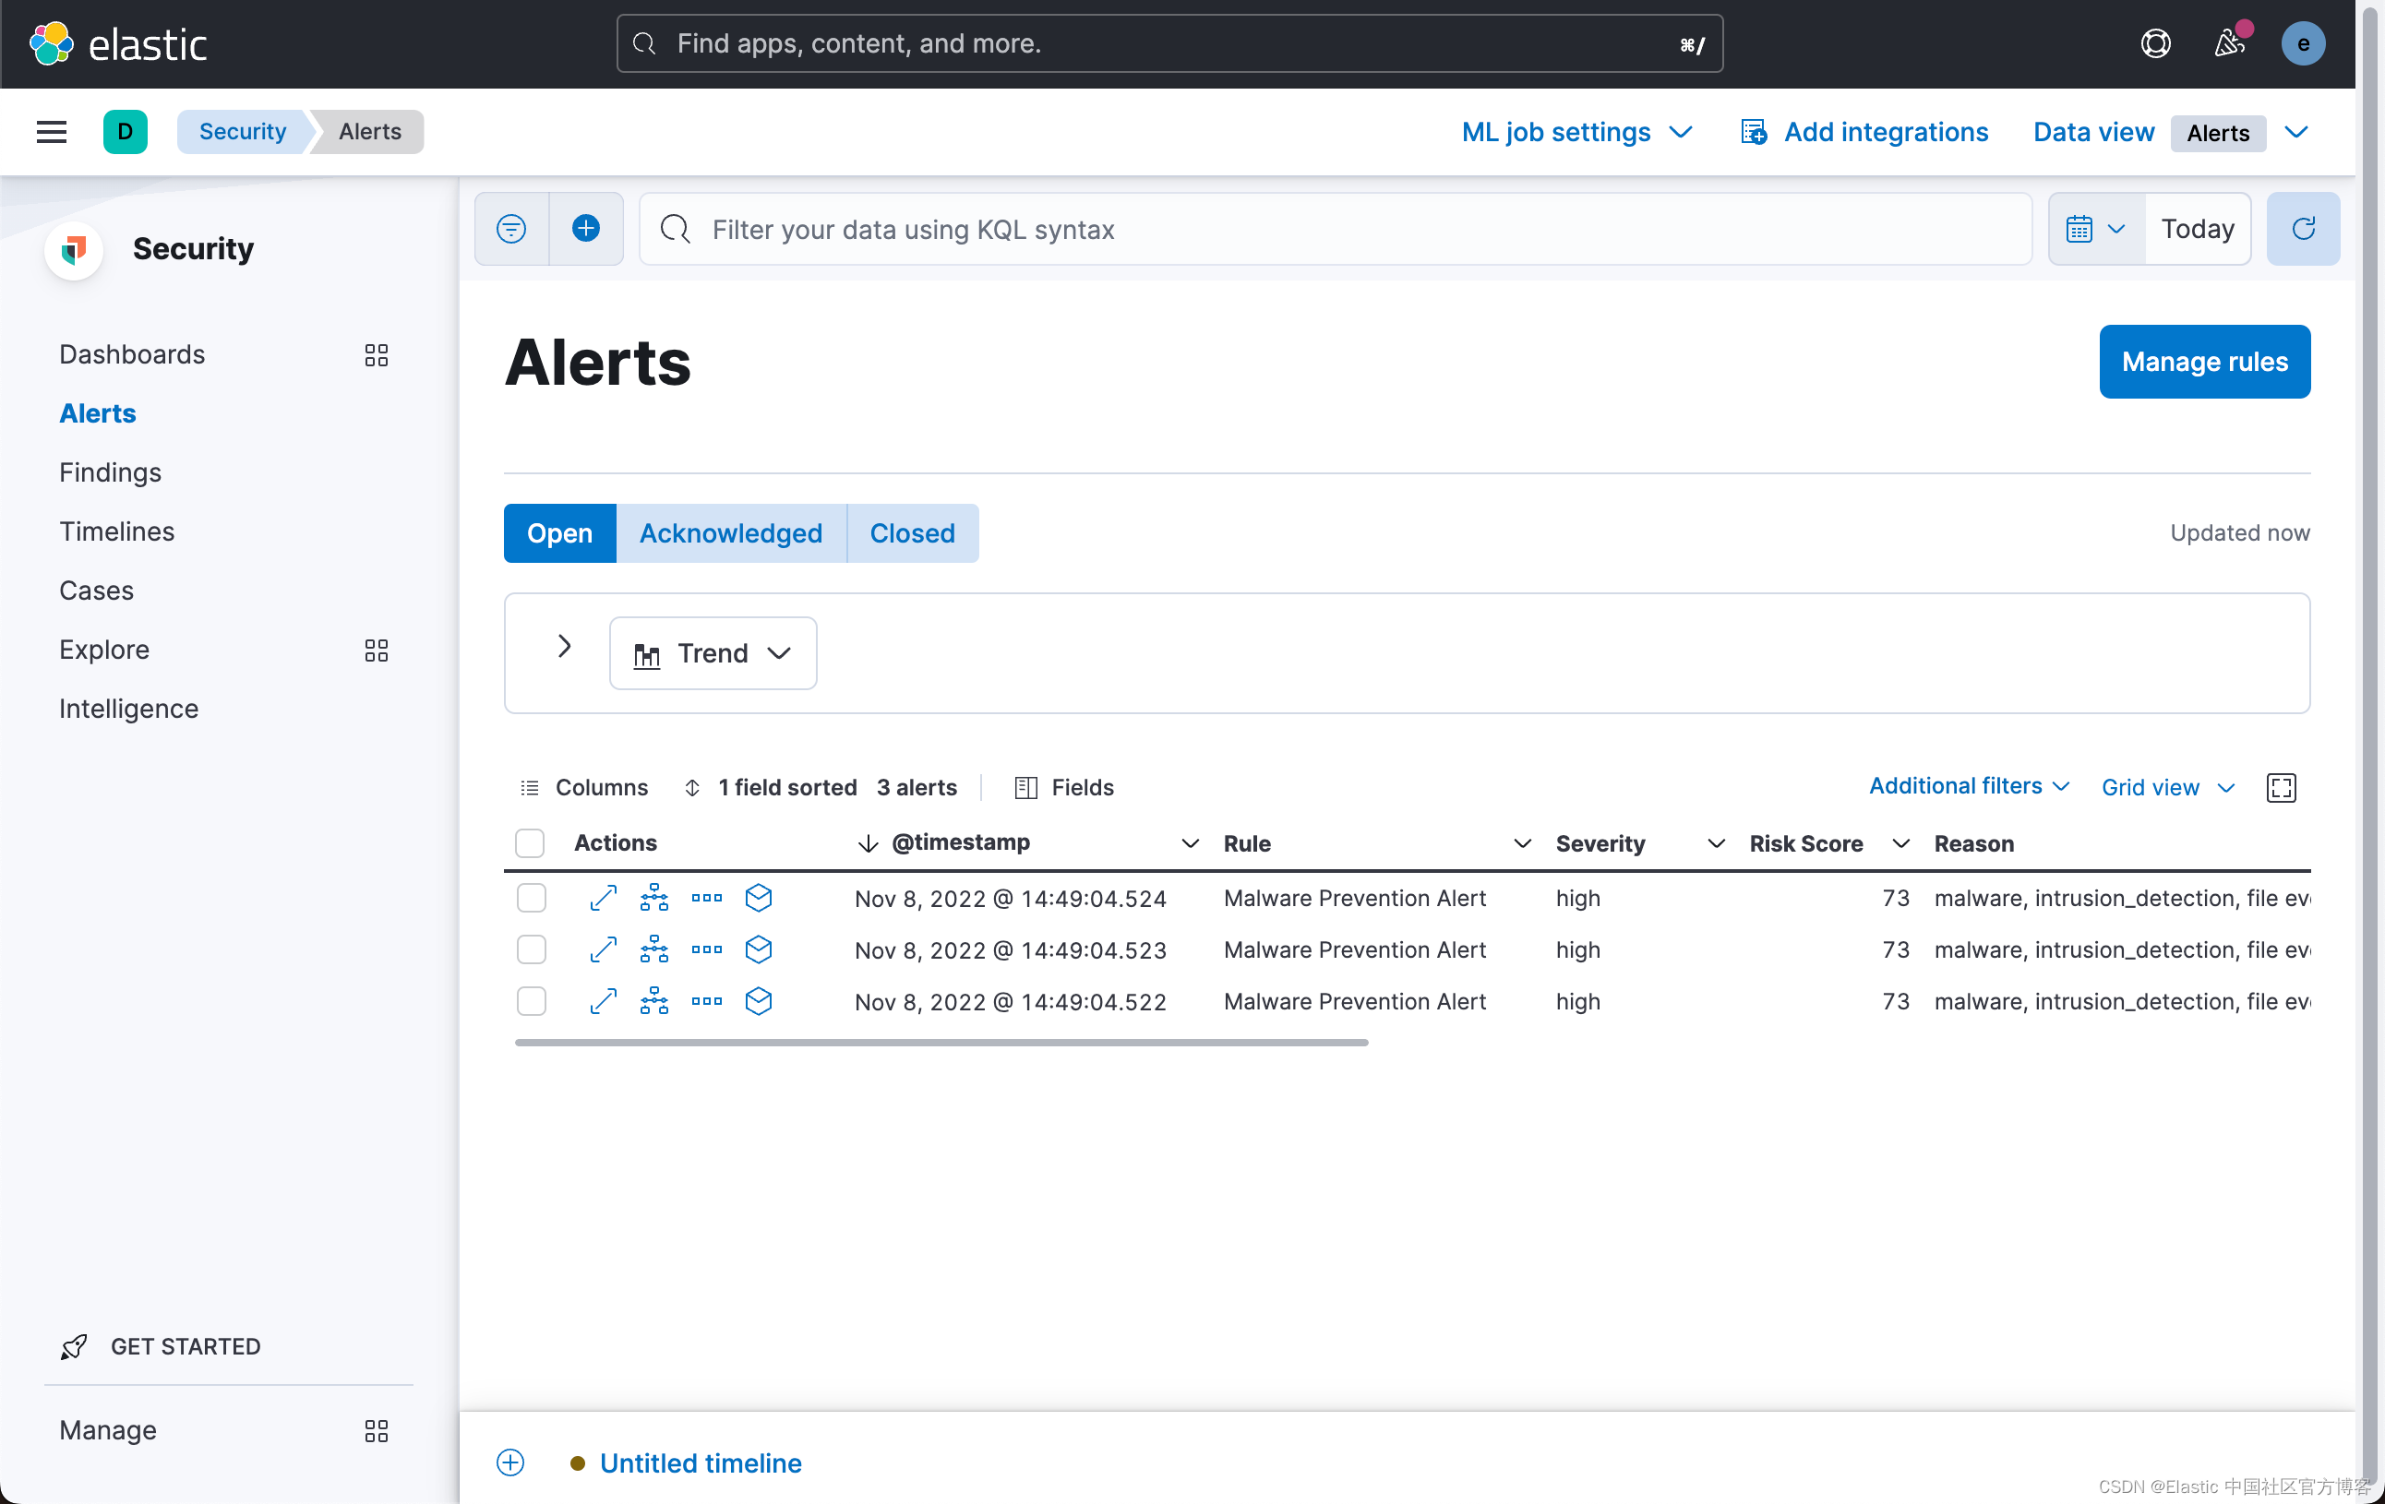
Task: Enter full screen for alerts table
Action: [2281, 787]
